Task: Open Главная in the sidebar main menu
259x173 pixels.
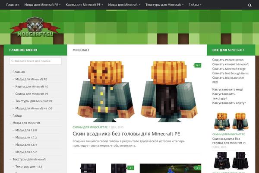Action: [x=19, y=72]
